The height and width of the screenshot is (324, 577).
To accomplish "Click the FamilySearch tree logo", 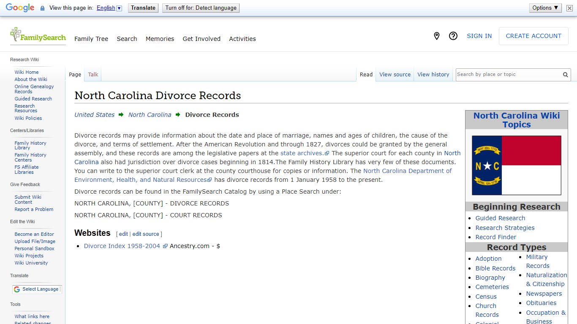I will pos(38,35).
